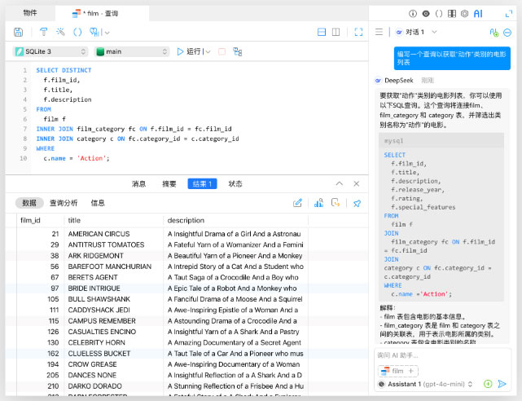Switch to 查询分析 (Query Analysis) view
The image size is (522, 401).
[64, 203]
